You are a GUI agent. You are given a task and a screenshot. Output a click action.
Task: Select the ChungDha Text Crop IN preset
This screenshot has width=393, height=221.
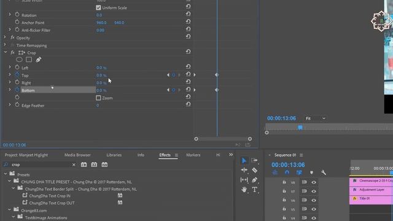(50, 196)
